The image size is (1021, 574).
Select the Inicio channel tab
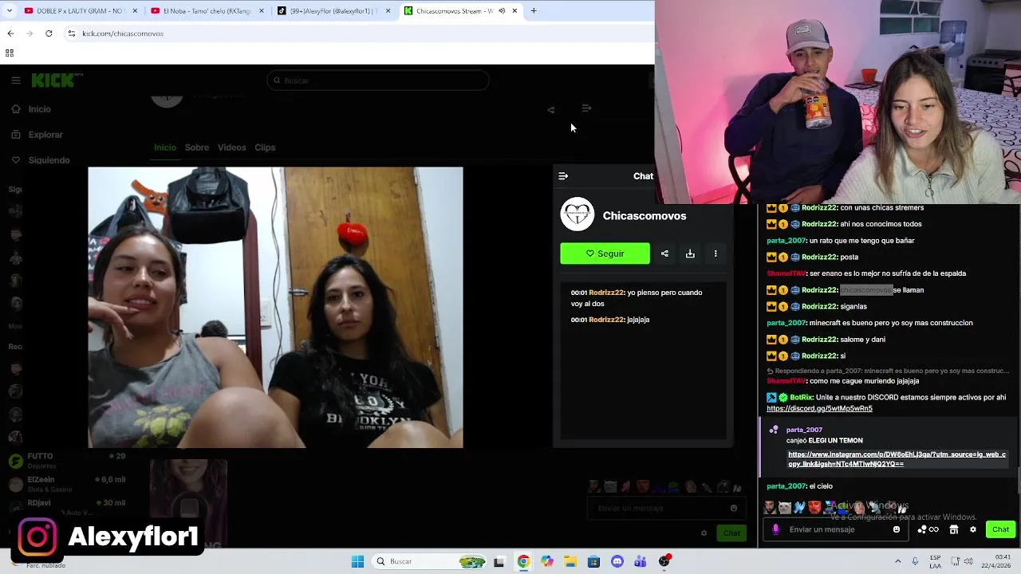165,147
